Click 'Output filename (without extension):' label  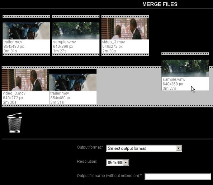click(x=109, y=176)
